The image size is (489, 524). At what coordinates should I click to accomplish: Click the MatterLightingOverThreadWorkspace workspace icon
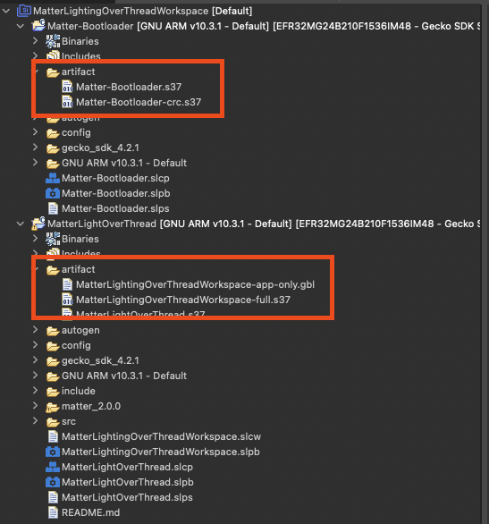click(x=24, y=11)
